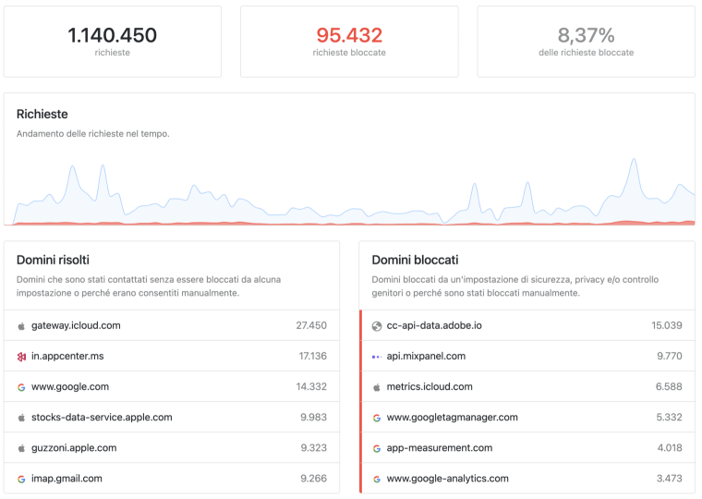The image size is (702, 499).
Task: Click the Domini bloccati heading
Action: pos(415,261)
